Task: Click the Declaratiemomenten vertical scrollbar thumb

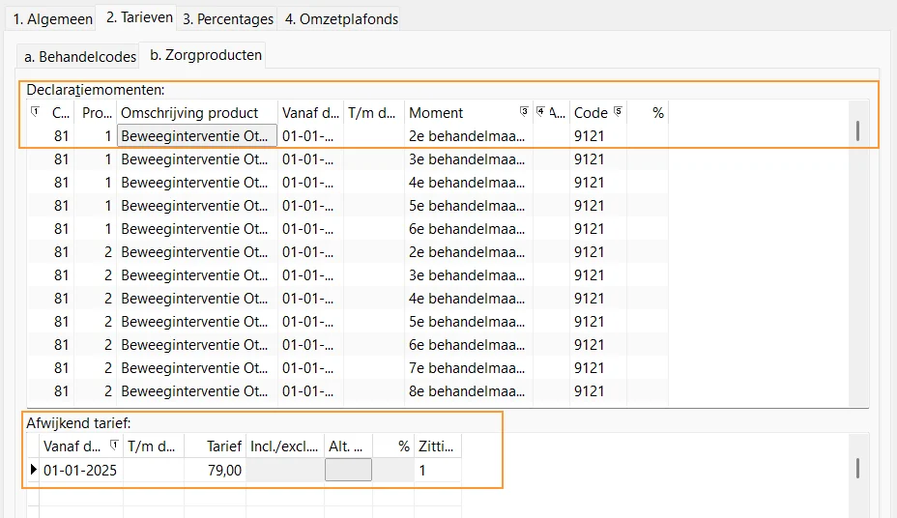Action: 856,131
